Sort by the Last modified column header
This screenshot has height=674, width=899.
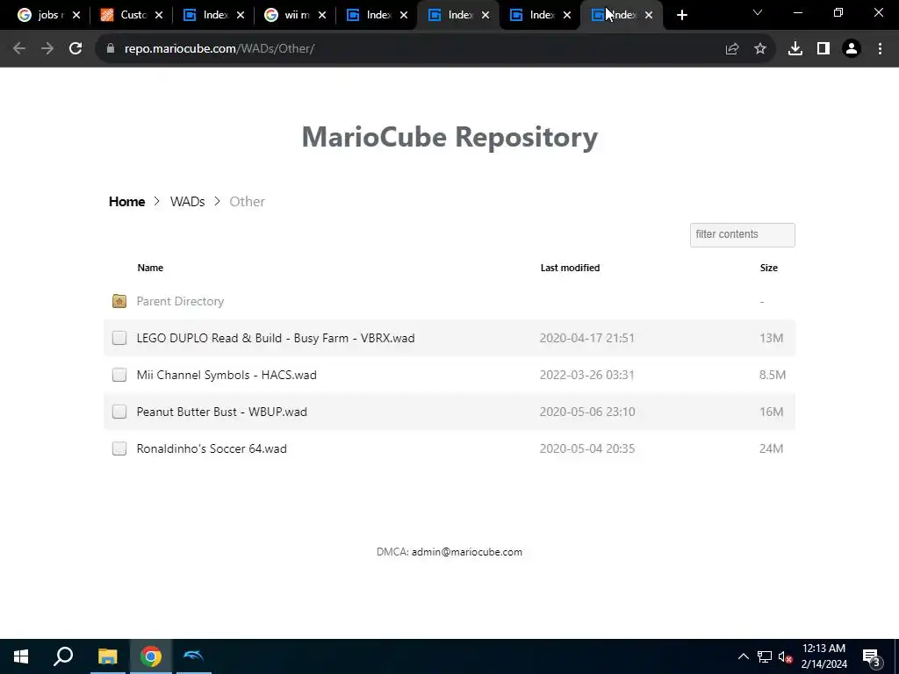point(570,268)
